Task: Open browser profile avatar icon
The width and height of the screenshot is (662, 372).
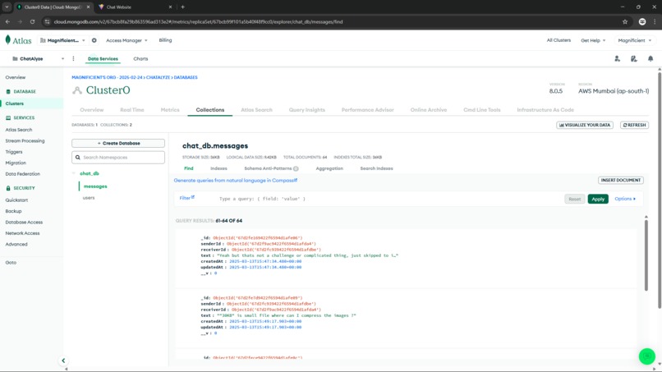Action: point(642,21)
